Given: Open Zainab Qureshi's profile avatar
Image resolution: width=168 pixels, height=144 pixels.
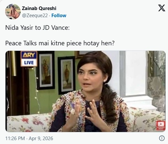Looking at the screenshot, I should tap(13, 12).
